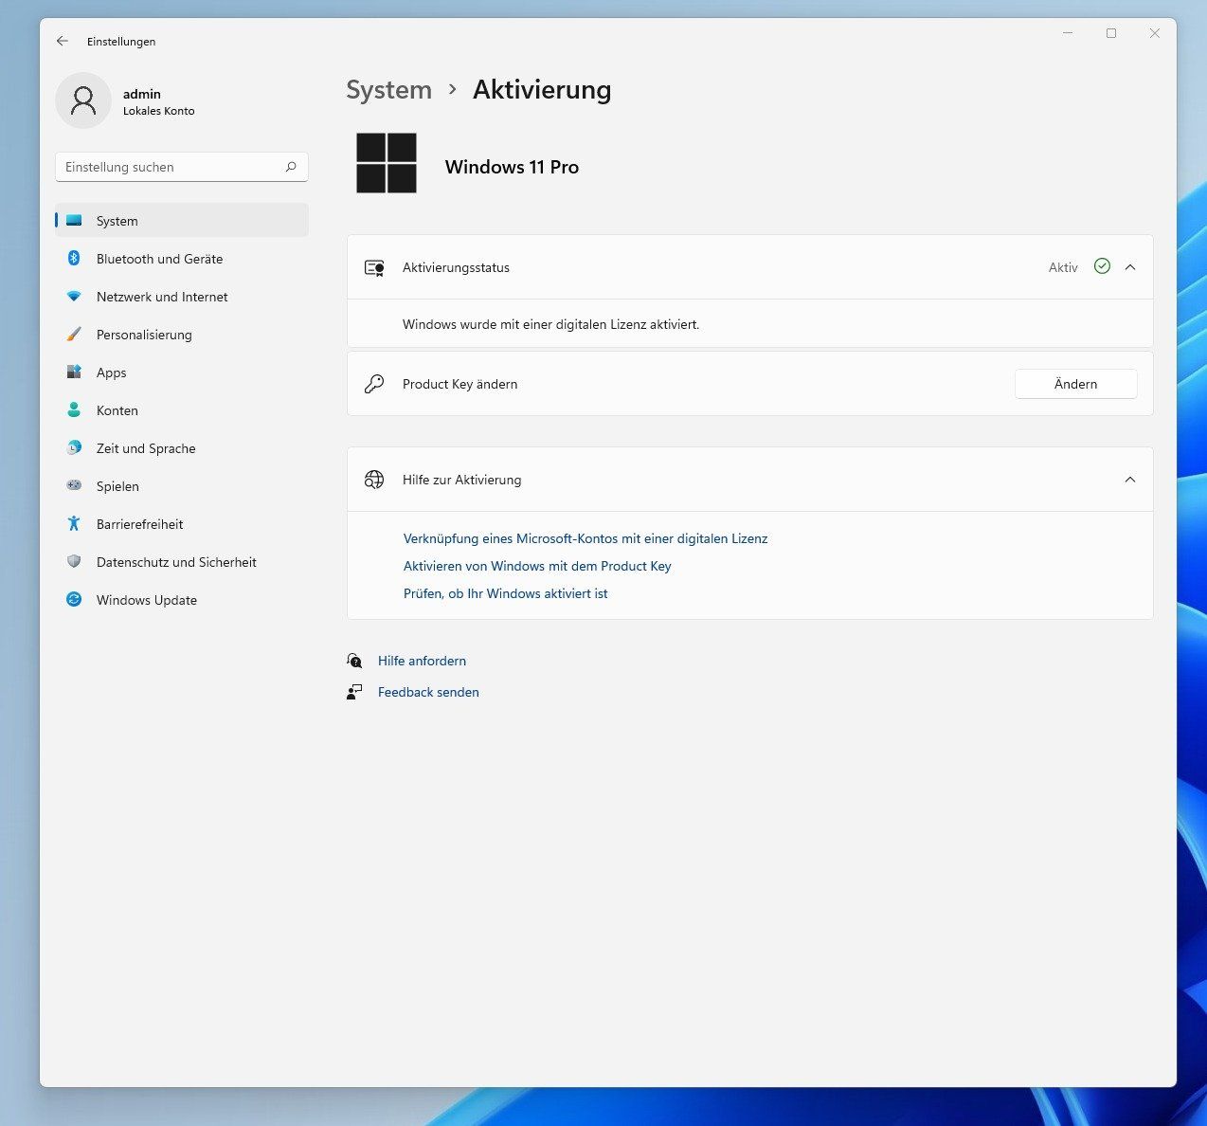Click the Apps sidebar icon

pos(74,372)
